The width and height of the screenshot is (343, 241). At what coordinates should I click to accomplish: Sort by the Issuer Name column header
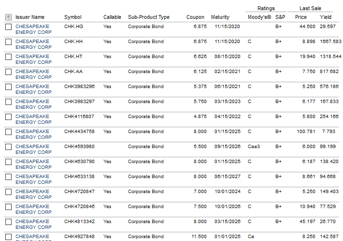pyautogui.click(x=30, y=17)
